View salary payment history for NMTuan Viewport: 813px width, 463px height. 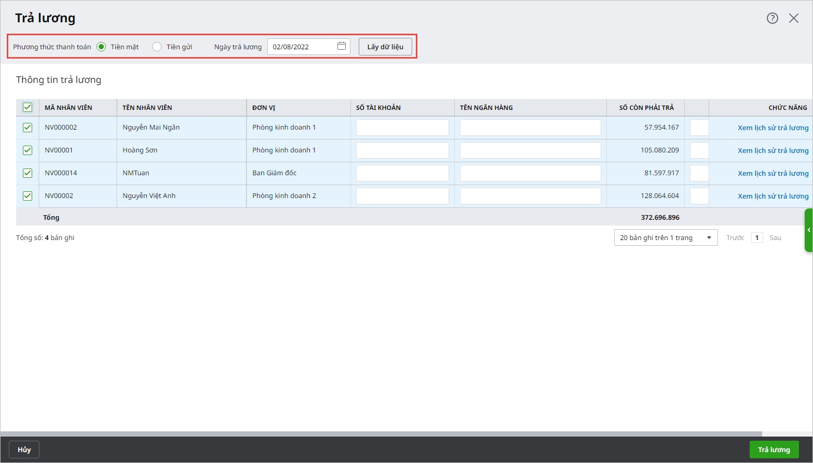click(x=773, y=173)
